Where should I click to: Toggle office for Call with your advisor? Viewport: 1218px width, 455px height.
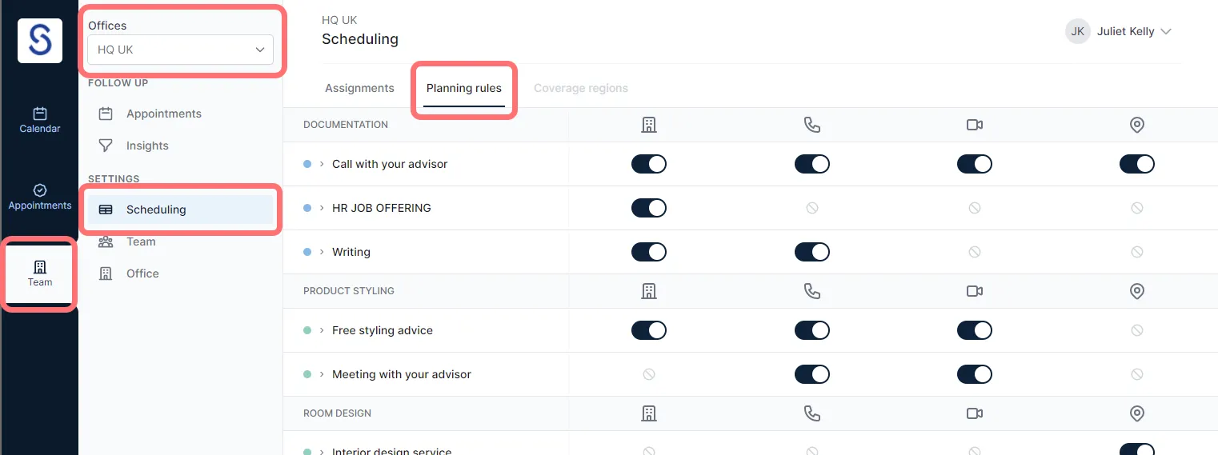coord(649,164)
